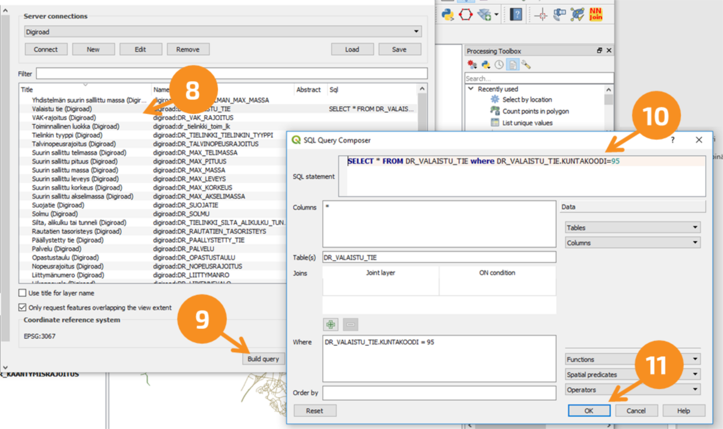Click the red hexagon toolbar icon
Viewport: 723px width, 429px height.
point(465,14)
